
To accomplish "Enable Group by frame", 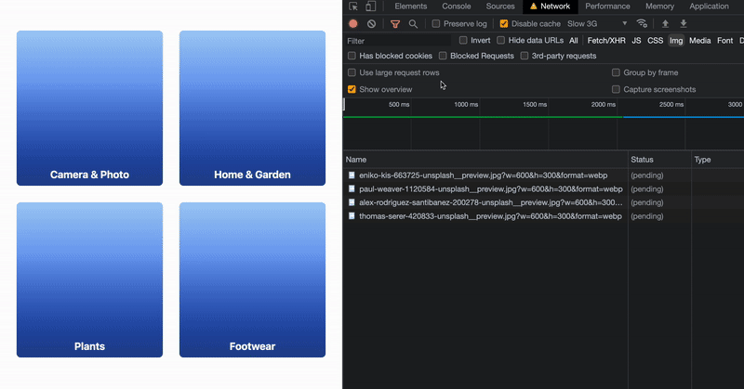I will [616, 72].
